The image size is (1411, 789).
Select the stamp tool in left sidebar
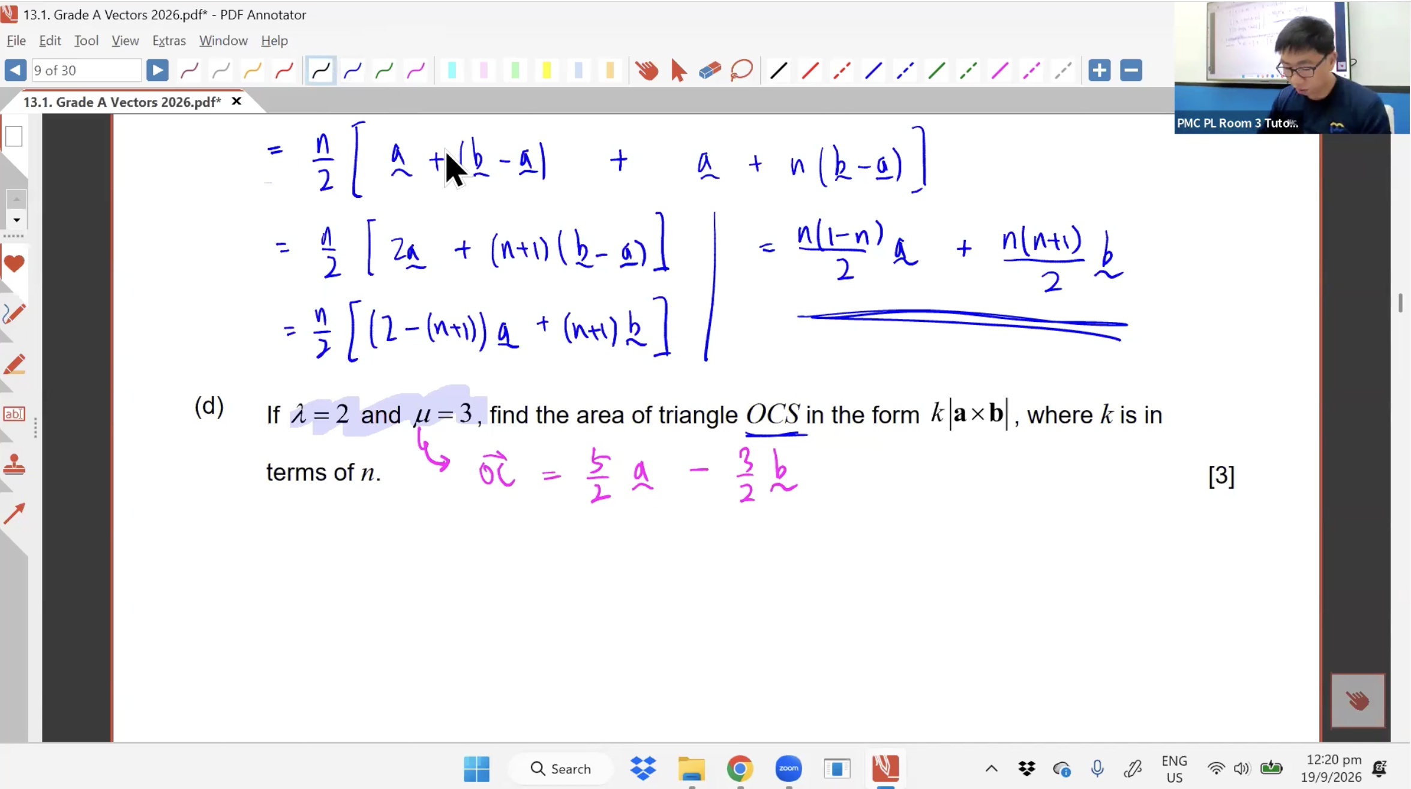coord(14,465)
